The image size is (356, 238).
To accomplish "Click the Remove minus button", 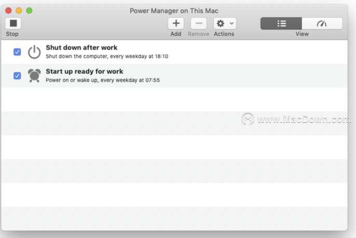I will click(x=199, y=23).
